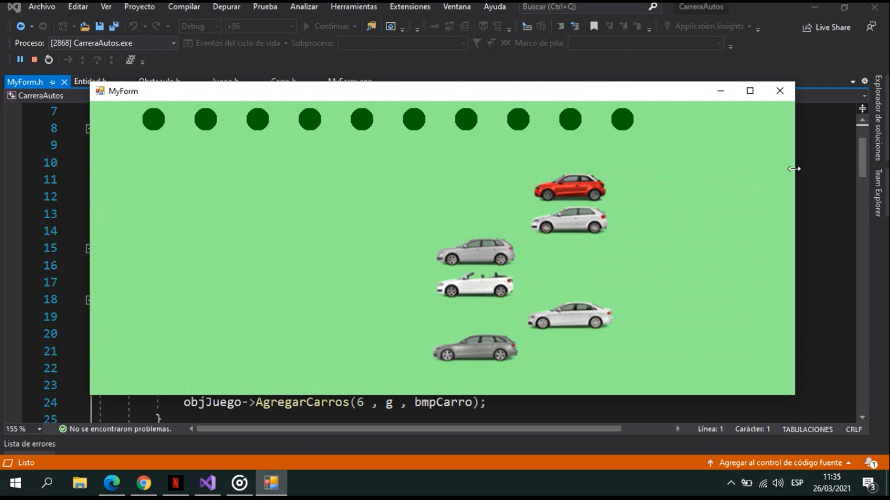Open the Explorador de soluciones side tab
This screenshot has height=500, width=890.
click(878, 118)
